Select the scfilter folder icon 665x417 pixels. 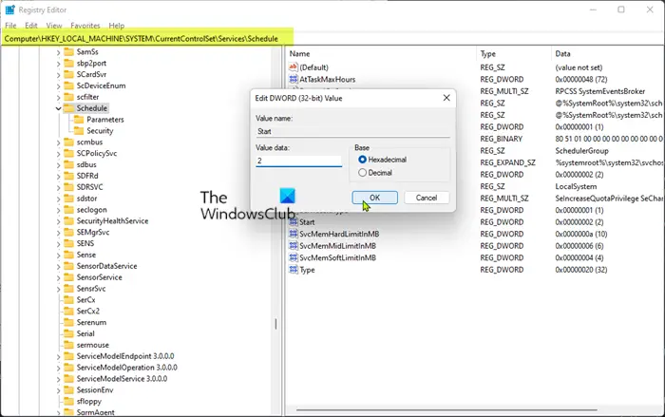pos(68,97)
